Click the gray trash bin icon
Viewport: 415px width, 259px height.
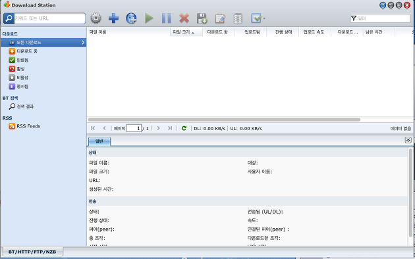238,18
